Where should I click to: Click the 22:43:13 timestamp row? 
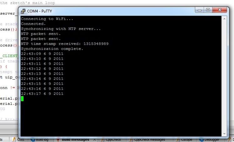coord(42,74)
